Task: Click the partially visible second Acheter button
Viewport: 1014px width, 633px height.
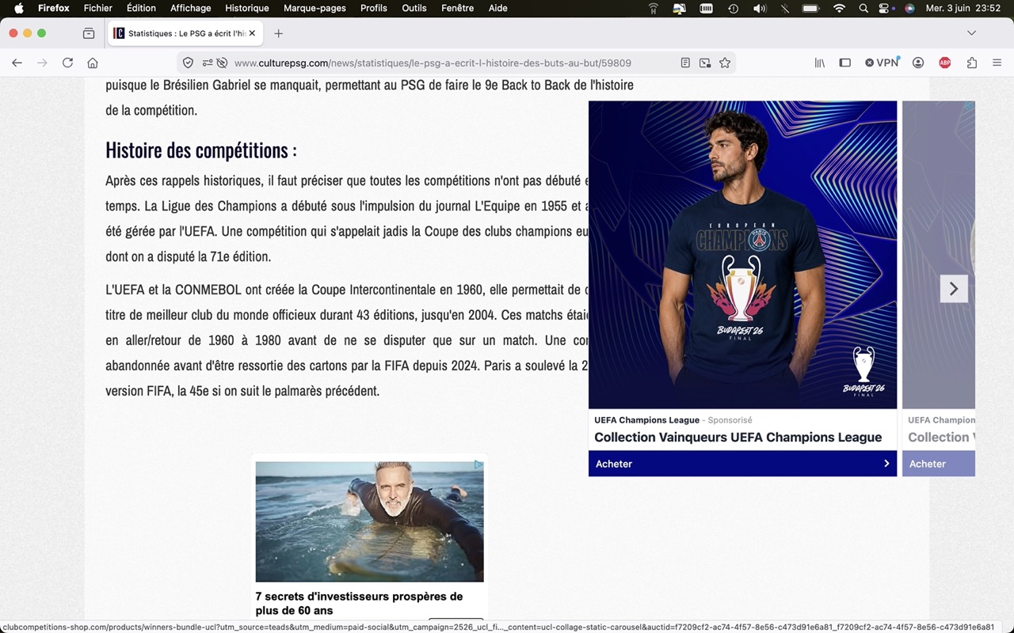Action: point(939,464)
